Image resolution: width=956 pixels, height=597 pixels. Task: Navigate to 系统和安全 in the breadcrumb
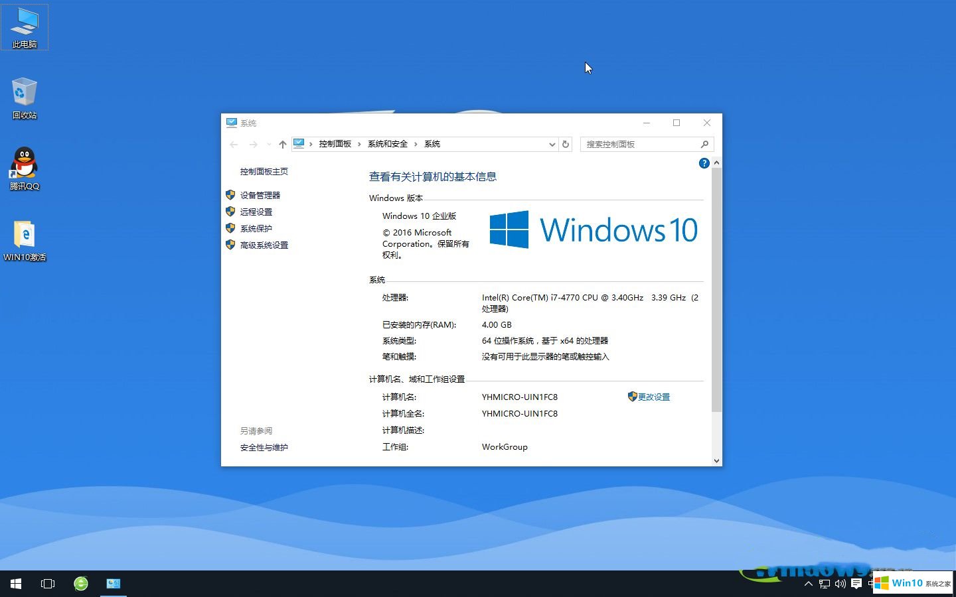pos(388,144)
